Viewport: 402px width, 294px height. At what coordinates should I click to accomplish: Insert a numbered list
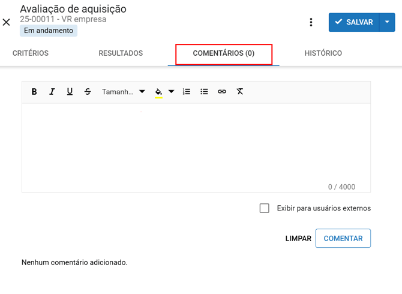coord(187,92)
